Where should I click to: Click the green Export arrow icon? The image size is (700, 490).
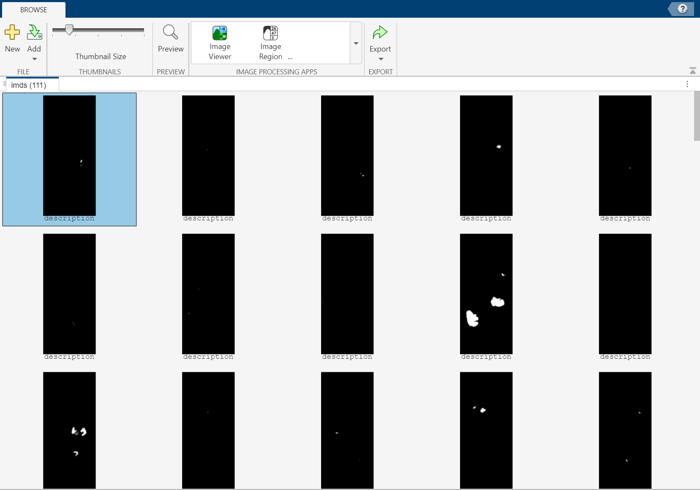click(x=380, y=32)
